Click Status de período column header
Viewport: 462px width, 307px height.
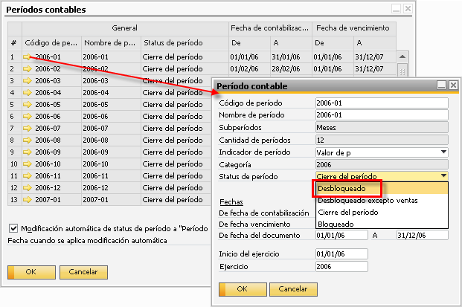coord(185,43)
